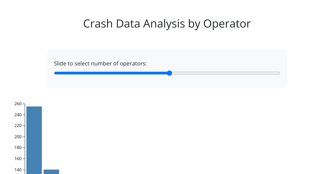The height and width of the screenshot is (174, 334).
Task: Click the 160 y-axis tick label
Action: 18,159
